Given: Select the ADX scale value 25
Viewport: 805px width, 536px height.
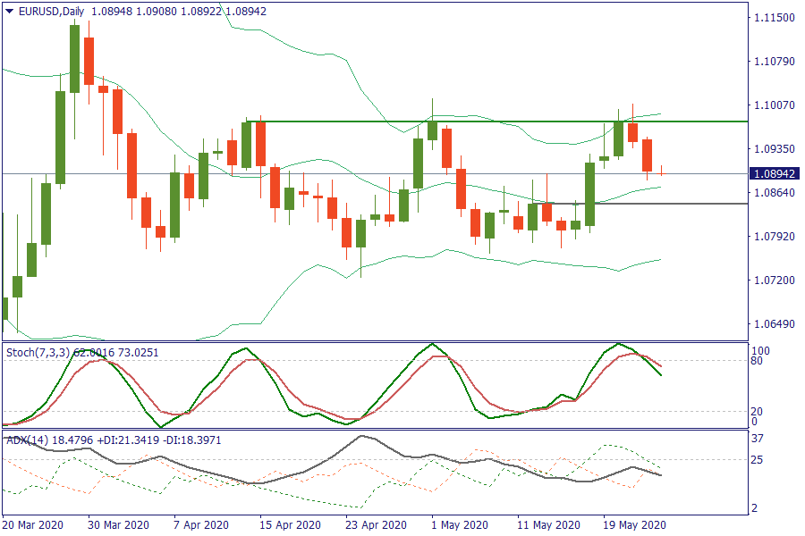Looking at the screenshot, I should pos(757,459).
